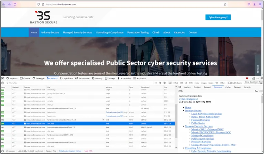Click the Filter URLs input field
This screenshot has width=264, height=154.
point(21,83)
